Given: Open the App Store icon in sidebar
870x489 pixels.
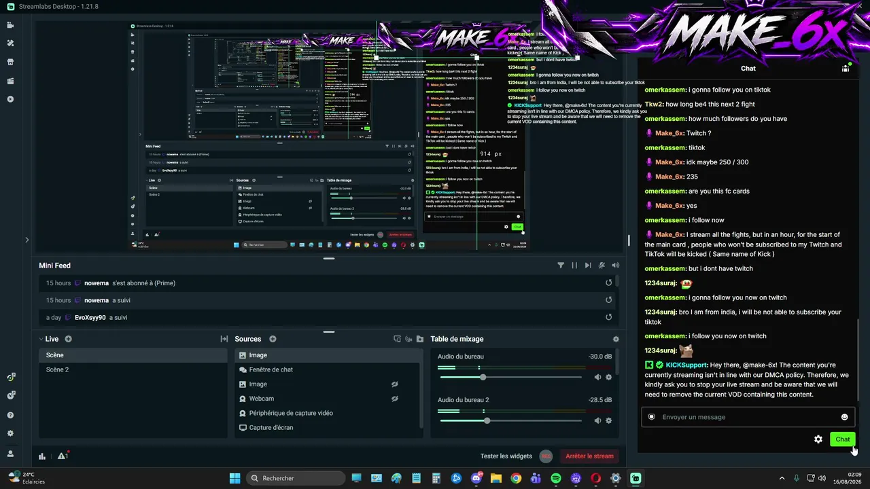Looking at the screenshot, I should click(10, 62).
